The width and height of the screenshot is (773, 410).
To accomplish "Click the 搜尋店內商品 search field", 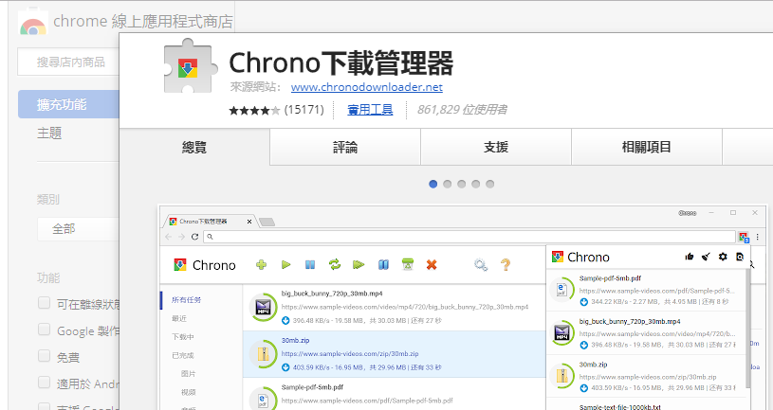I will click(x=68, y=62).
